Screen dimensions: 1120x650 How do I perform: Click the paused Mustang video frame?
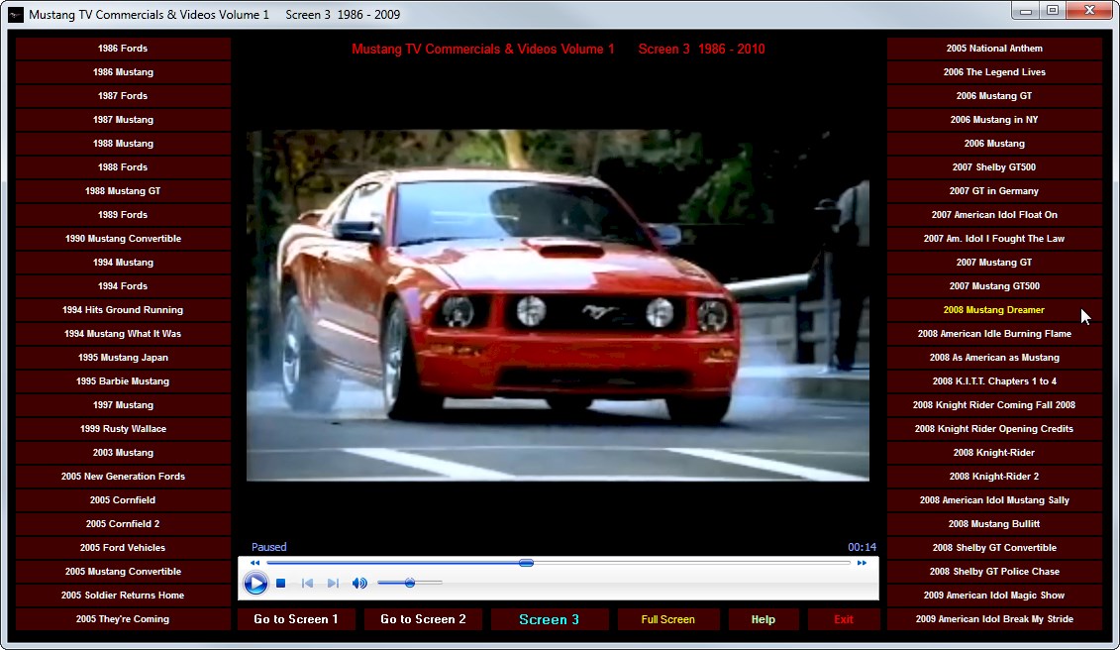[558, 305]
